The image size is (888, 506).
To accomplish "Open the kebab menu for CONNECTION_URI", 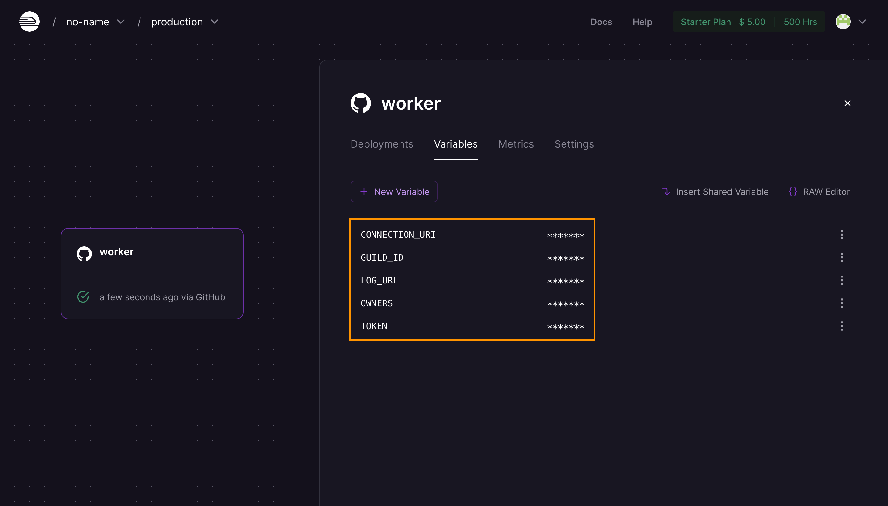I will point(842,235).
